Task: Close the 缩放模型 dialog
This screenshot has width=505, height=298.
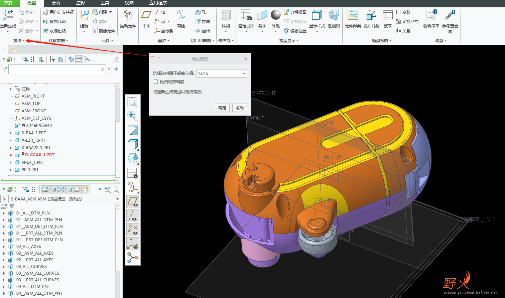Action: click(x=246, y=59)
